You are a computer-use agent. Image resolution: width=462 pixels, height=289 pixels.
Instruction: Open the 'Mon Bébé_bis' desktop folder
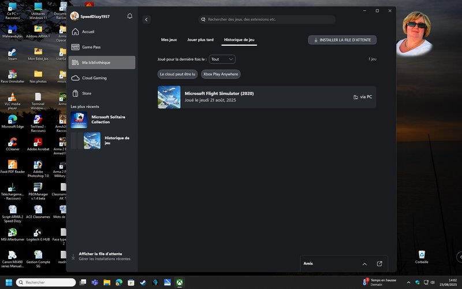coord(38,54)
